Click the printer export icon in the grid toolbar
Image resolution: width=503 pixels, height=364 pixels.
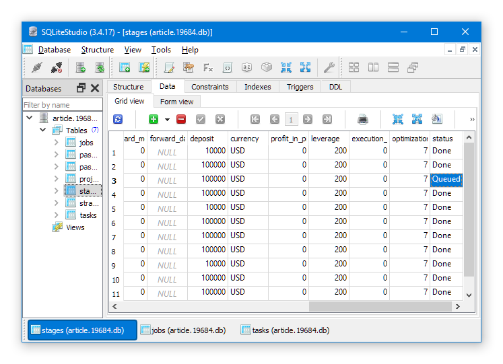pos(363,119)
